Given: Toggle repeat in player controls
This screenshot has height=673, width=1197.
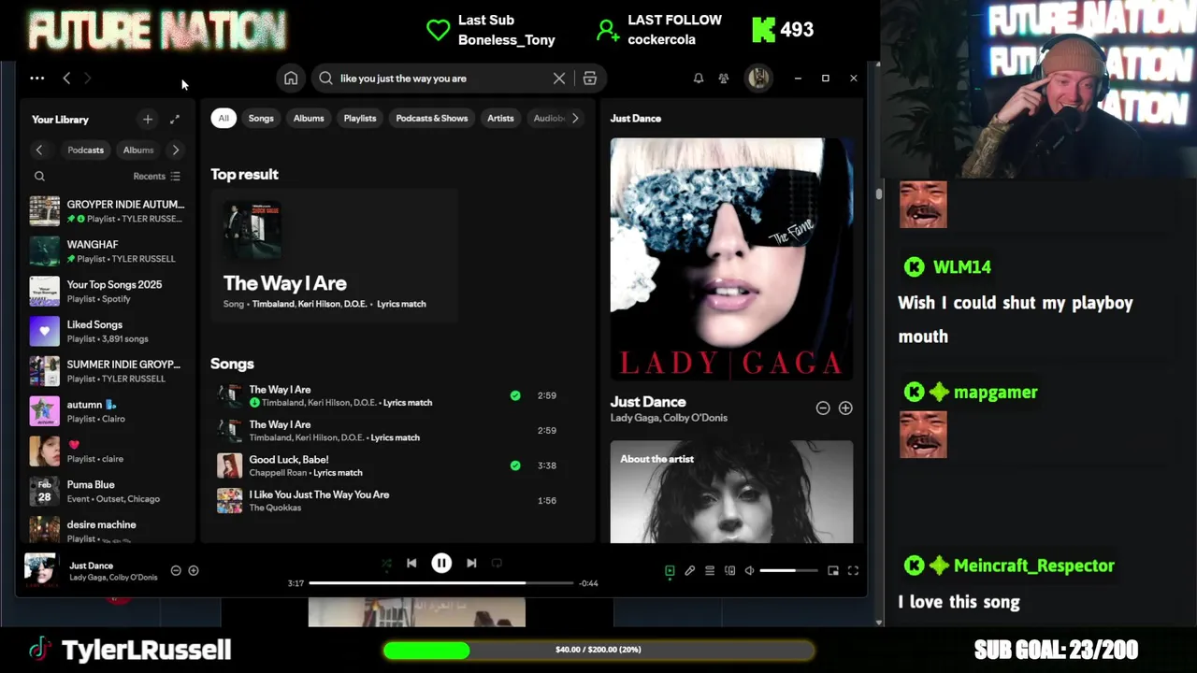Looking at the screenshot, I should point(497,564).
